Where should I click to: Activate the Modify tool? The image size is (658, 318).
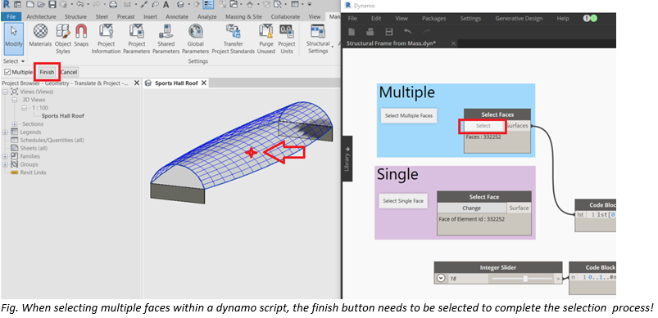(x=14, y=38)
